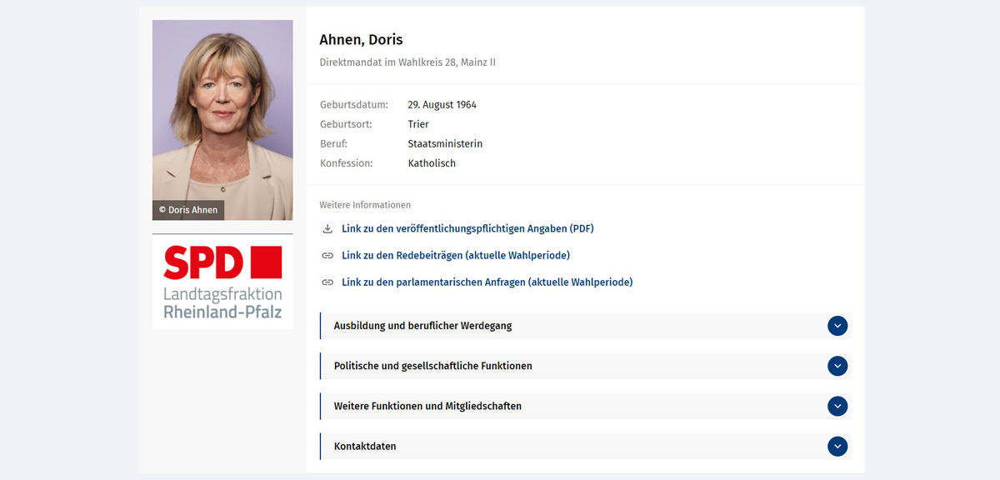Click the birth date '29. August 1964'
The image size is (1000, 480).
pyautogui.click(x=442, y=105)
